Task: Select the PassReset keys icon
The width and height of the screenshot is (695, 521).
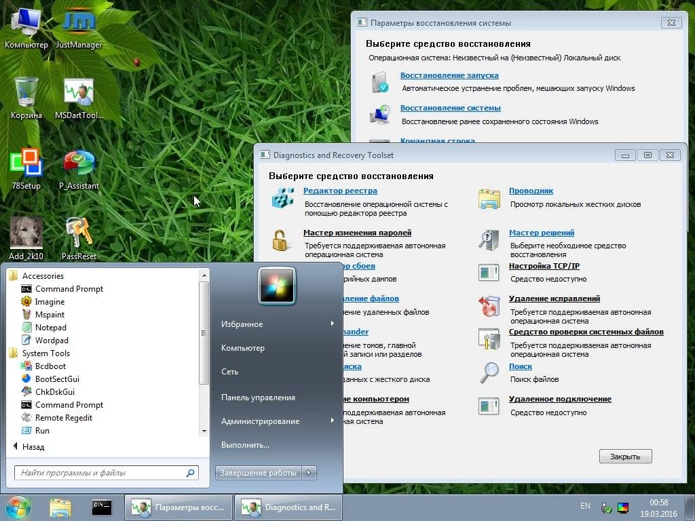Action: 79,239
